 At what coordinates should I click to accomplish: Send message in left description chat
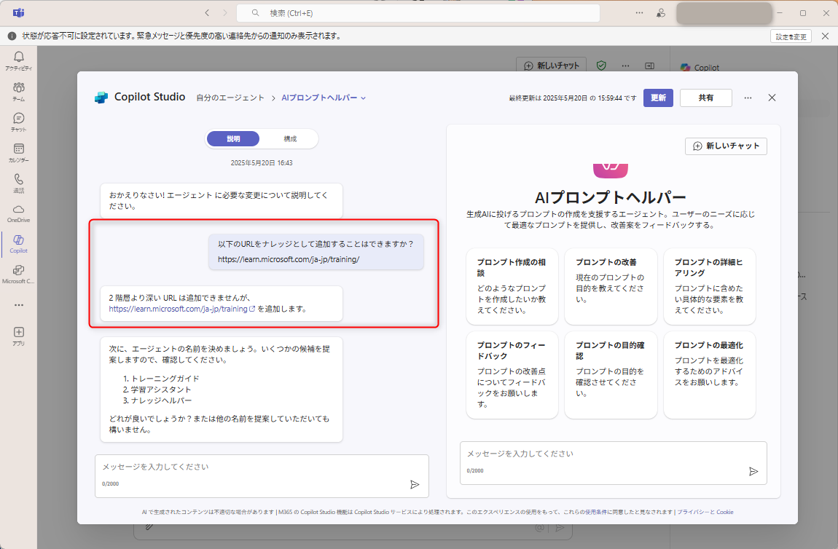[x=415, y=484]
